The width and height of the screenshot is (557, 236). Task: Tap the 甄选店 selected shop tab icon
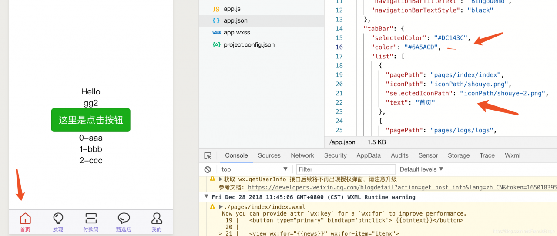coord(124,218)
